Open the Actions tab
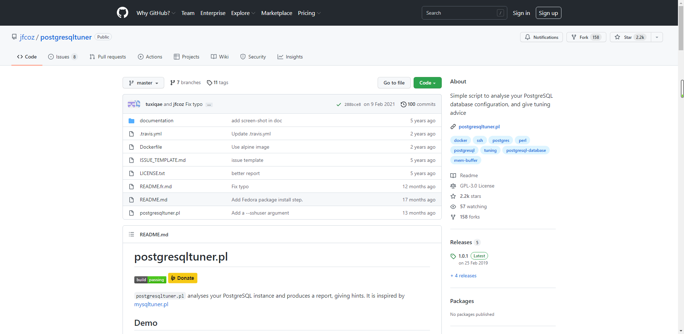Screen dimensions: 684x334 coord(150,57)
